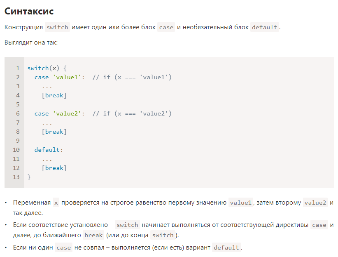Click the 'default:' keyword in code

[x=49, y=150]
